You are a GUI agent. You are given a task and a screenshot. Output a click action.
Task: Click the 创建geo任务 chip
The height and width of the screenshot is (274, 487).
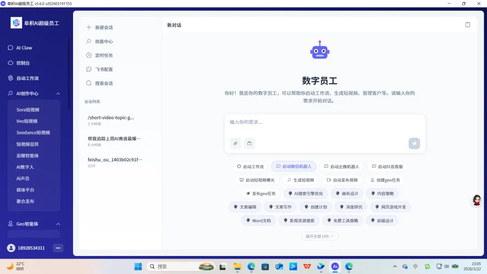[x=385, y=180]
